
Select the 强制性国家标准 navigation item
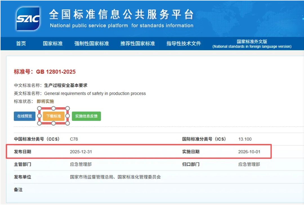pyautogui.click(x=91, y=44)
